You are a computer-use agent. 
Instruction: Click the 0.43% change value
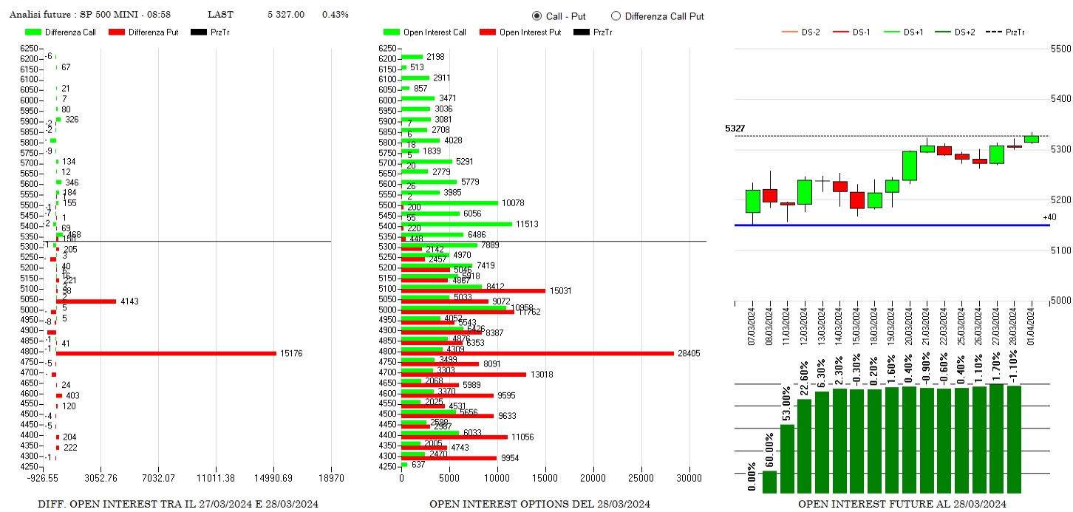coord(335,15)
